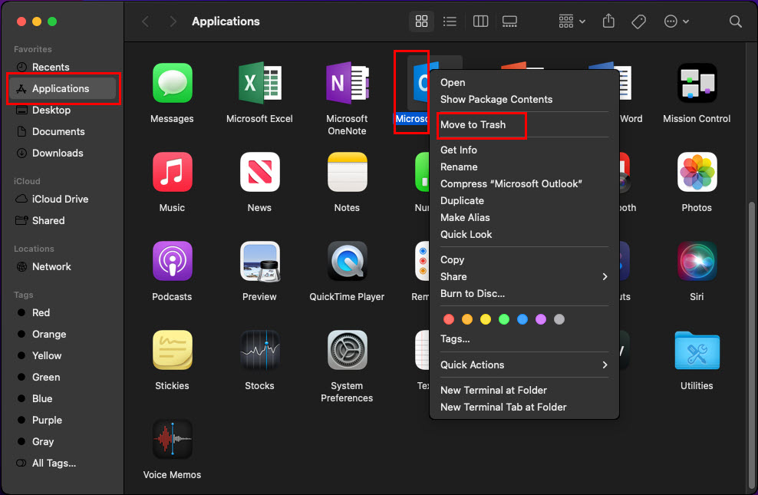Select the Podcasts app icon
The height and width of the screenshot is (495, 758).
[x=172, y=261]
